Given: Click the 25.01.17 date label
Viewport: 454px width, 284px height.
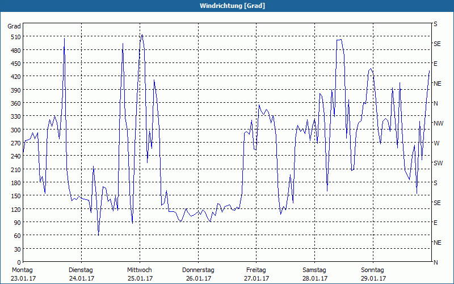Looking at the screenshot, I should [x=140, y=278].
